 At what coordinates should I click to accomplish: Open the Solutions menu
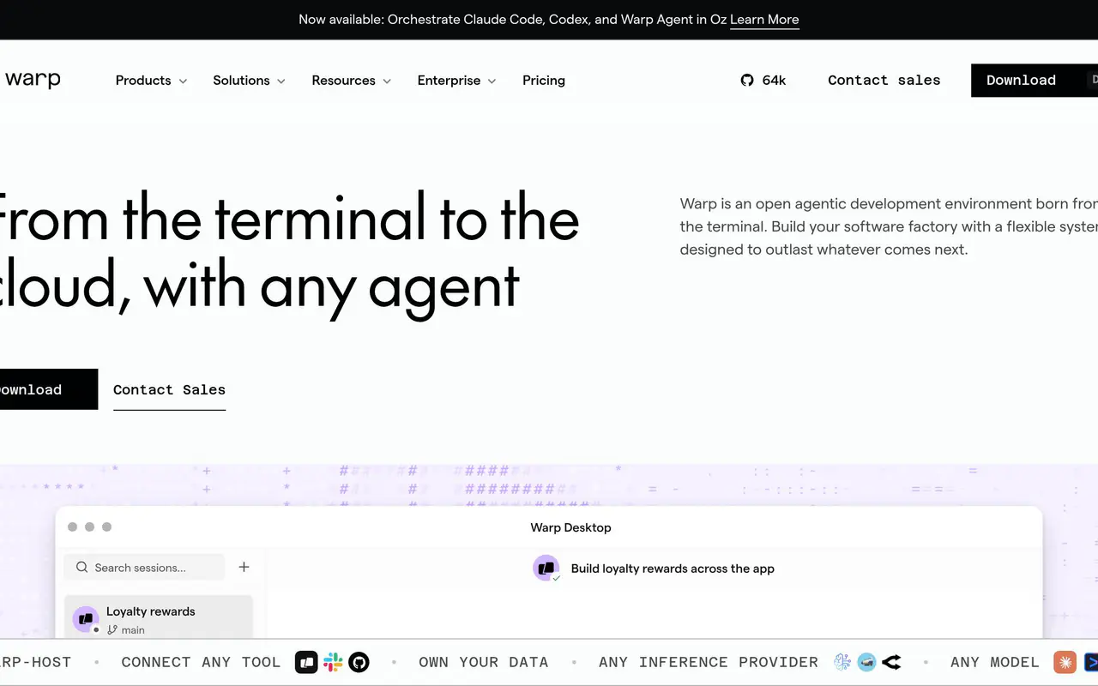[x=250, y=80]
